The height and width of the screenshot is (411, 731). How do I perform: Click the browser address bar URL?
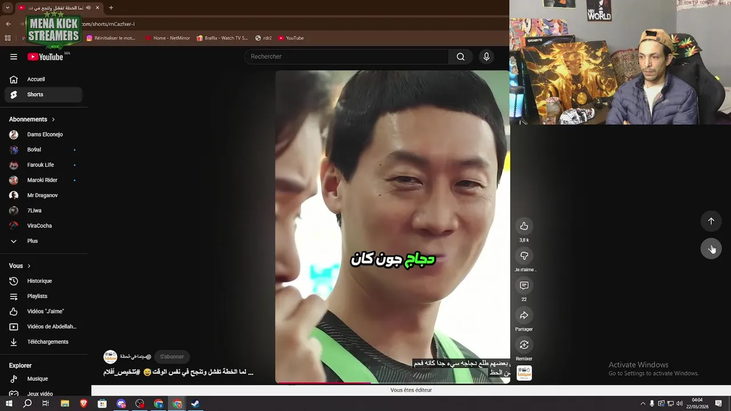(109, 24)
